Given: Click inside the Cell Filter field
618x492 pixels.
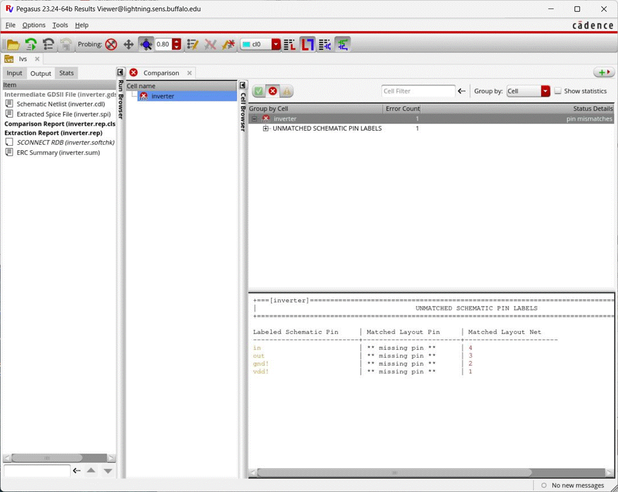Looking at the screenshot, I should click(x=418, y=91).
